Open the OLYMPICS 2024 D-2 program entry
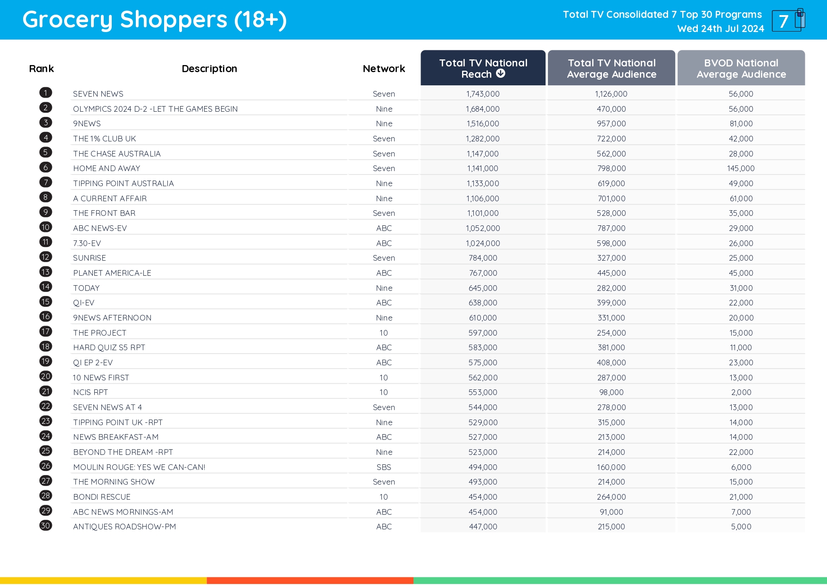 156,108
